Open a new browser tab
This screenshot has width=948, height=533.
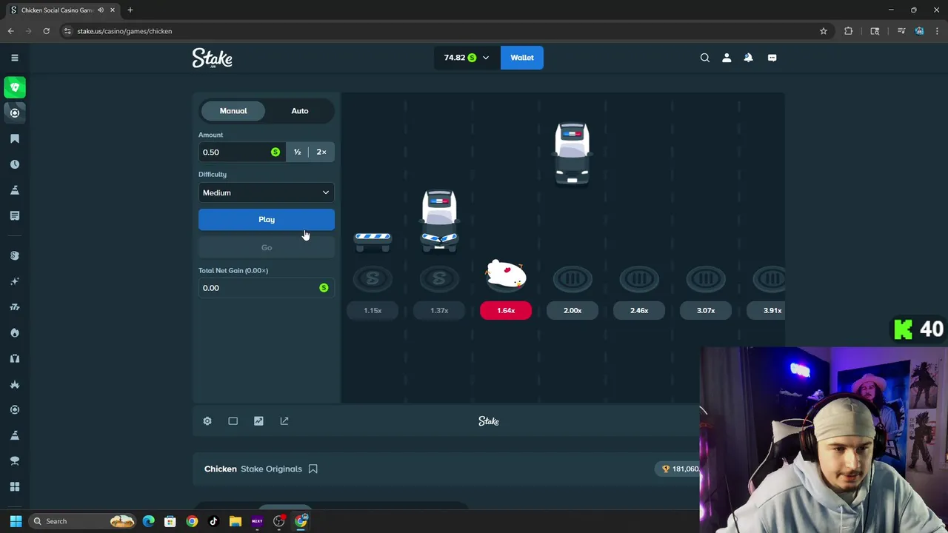(x=130, y=10)
